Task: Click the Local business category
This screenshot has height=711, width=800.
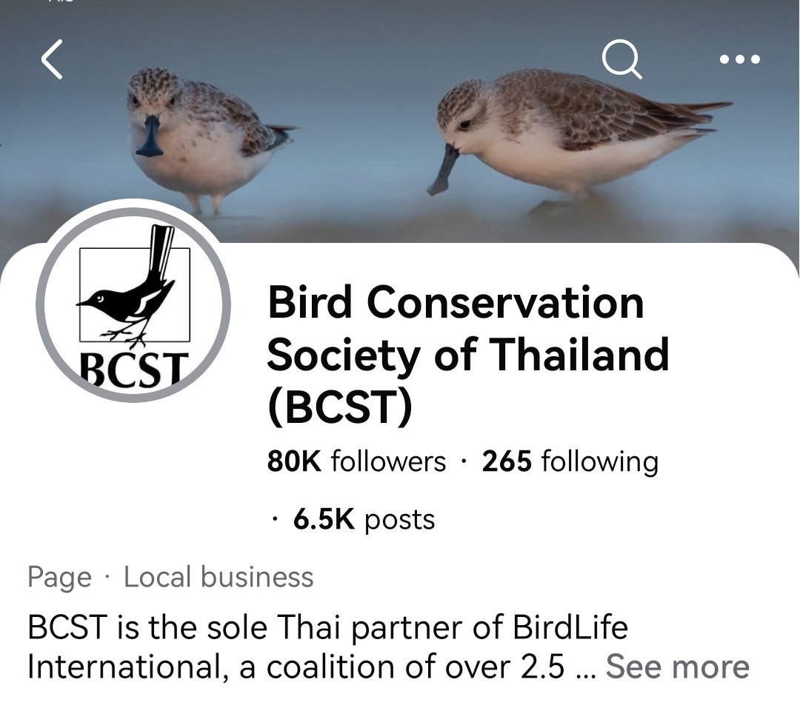Action: pos(219,577)
